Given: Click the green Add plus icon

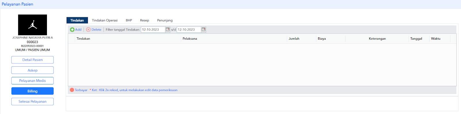Looking at the screenshot, I should [x=72, y=30].
